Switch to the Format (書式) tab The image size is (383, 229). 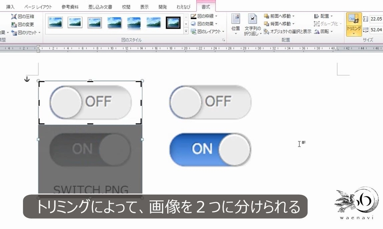[x=206, y=7]
